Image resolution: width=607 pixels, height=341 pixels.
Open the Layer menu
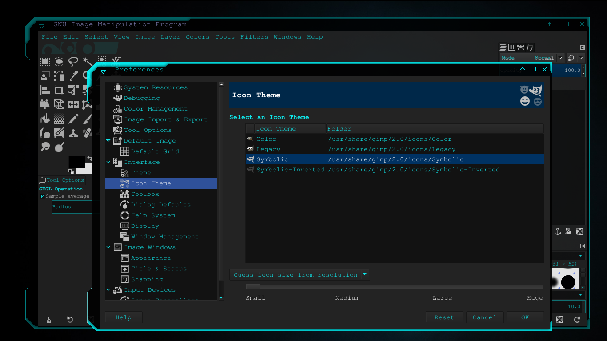pos(170,37)
